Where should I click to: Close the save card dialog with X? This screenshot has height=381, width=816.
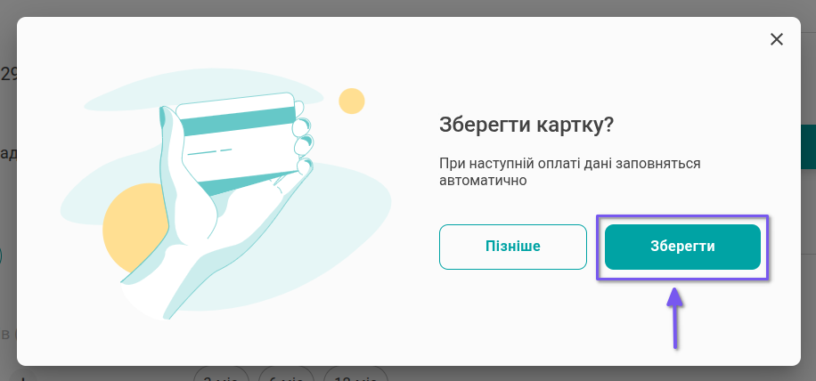[777, 39]
